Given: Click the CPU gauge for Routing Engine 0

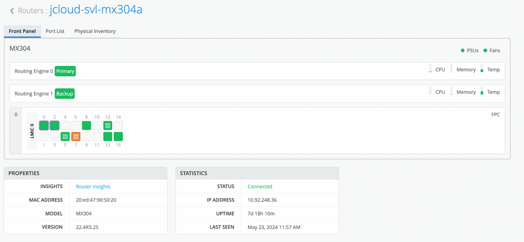Looking at the screenshot, I should coord(430,69).
